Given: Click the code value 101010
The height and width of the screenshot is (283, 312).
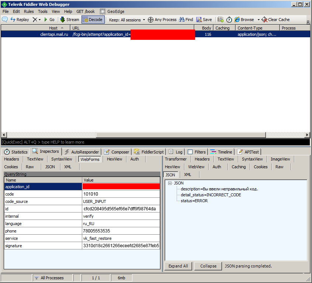Looking at the screenshot, I should tap(91, 194).
